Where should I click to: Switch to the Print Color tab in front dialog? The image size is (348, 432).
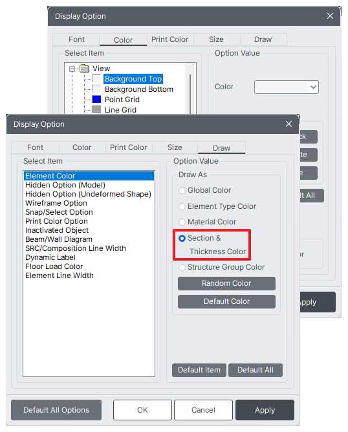click(x=129, y=147)
